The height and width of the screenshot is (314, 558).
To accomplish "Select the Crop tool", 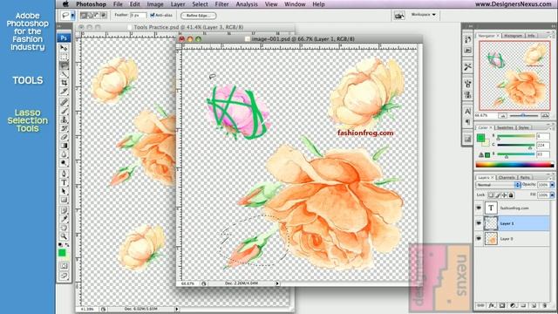I will pos(64,83).
